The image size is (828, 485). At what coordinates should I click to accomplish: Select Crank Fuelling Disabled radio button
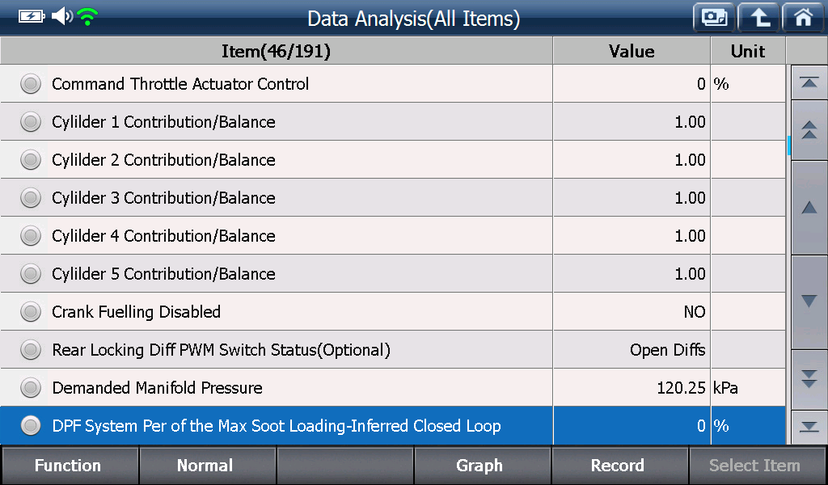[31, 312]
